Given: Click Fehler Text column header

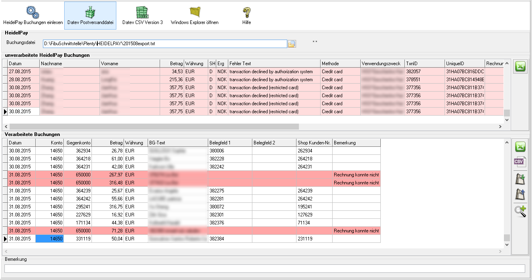Looking at the screenshot, I should (274, 64).
